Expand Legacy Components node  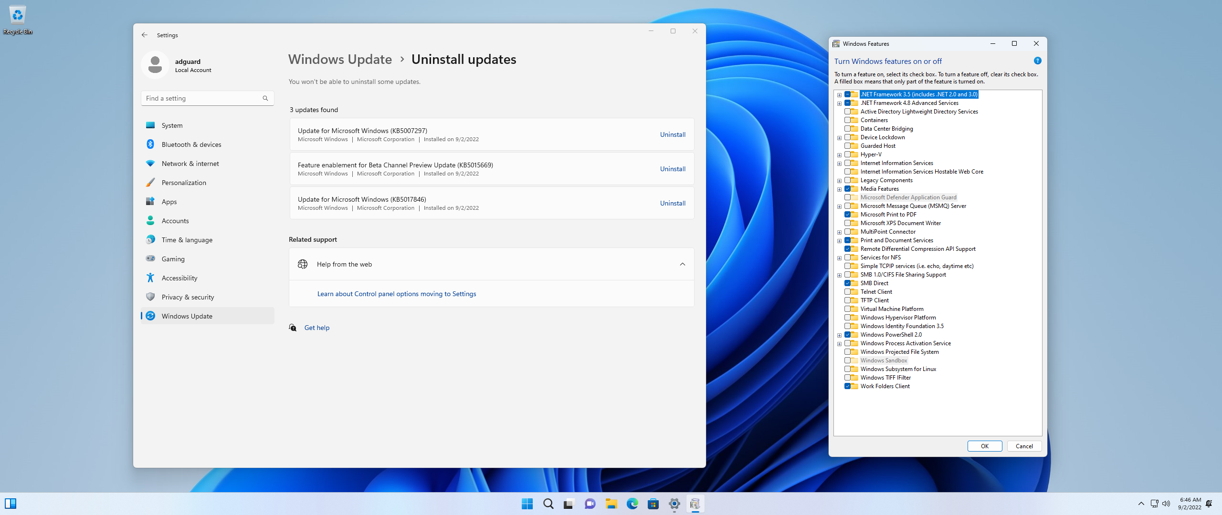[839, 181]
